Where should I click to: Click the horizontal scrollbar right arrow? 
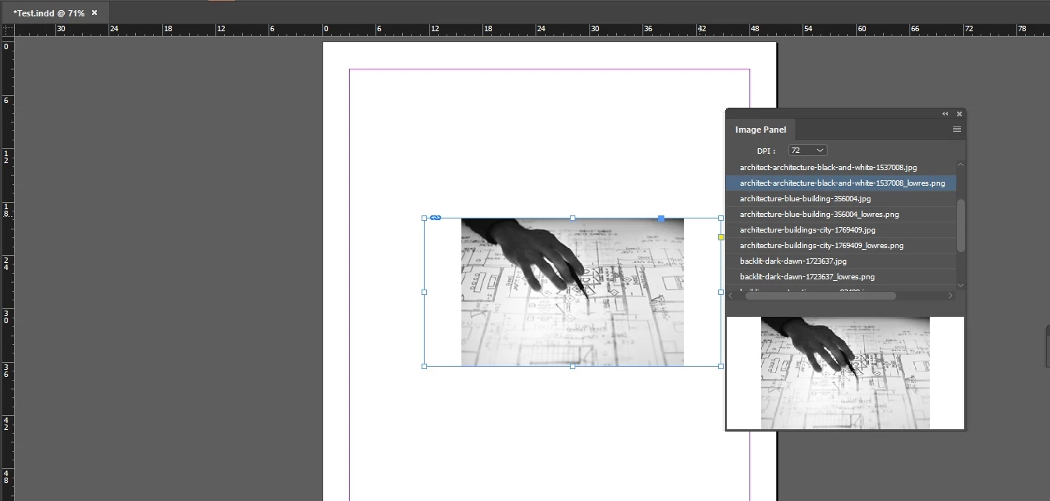950,296
